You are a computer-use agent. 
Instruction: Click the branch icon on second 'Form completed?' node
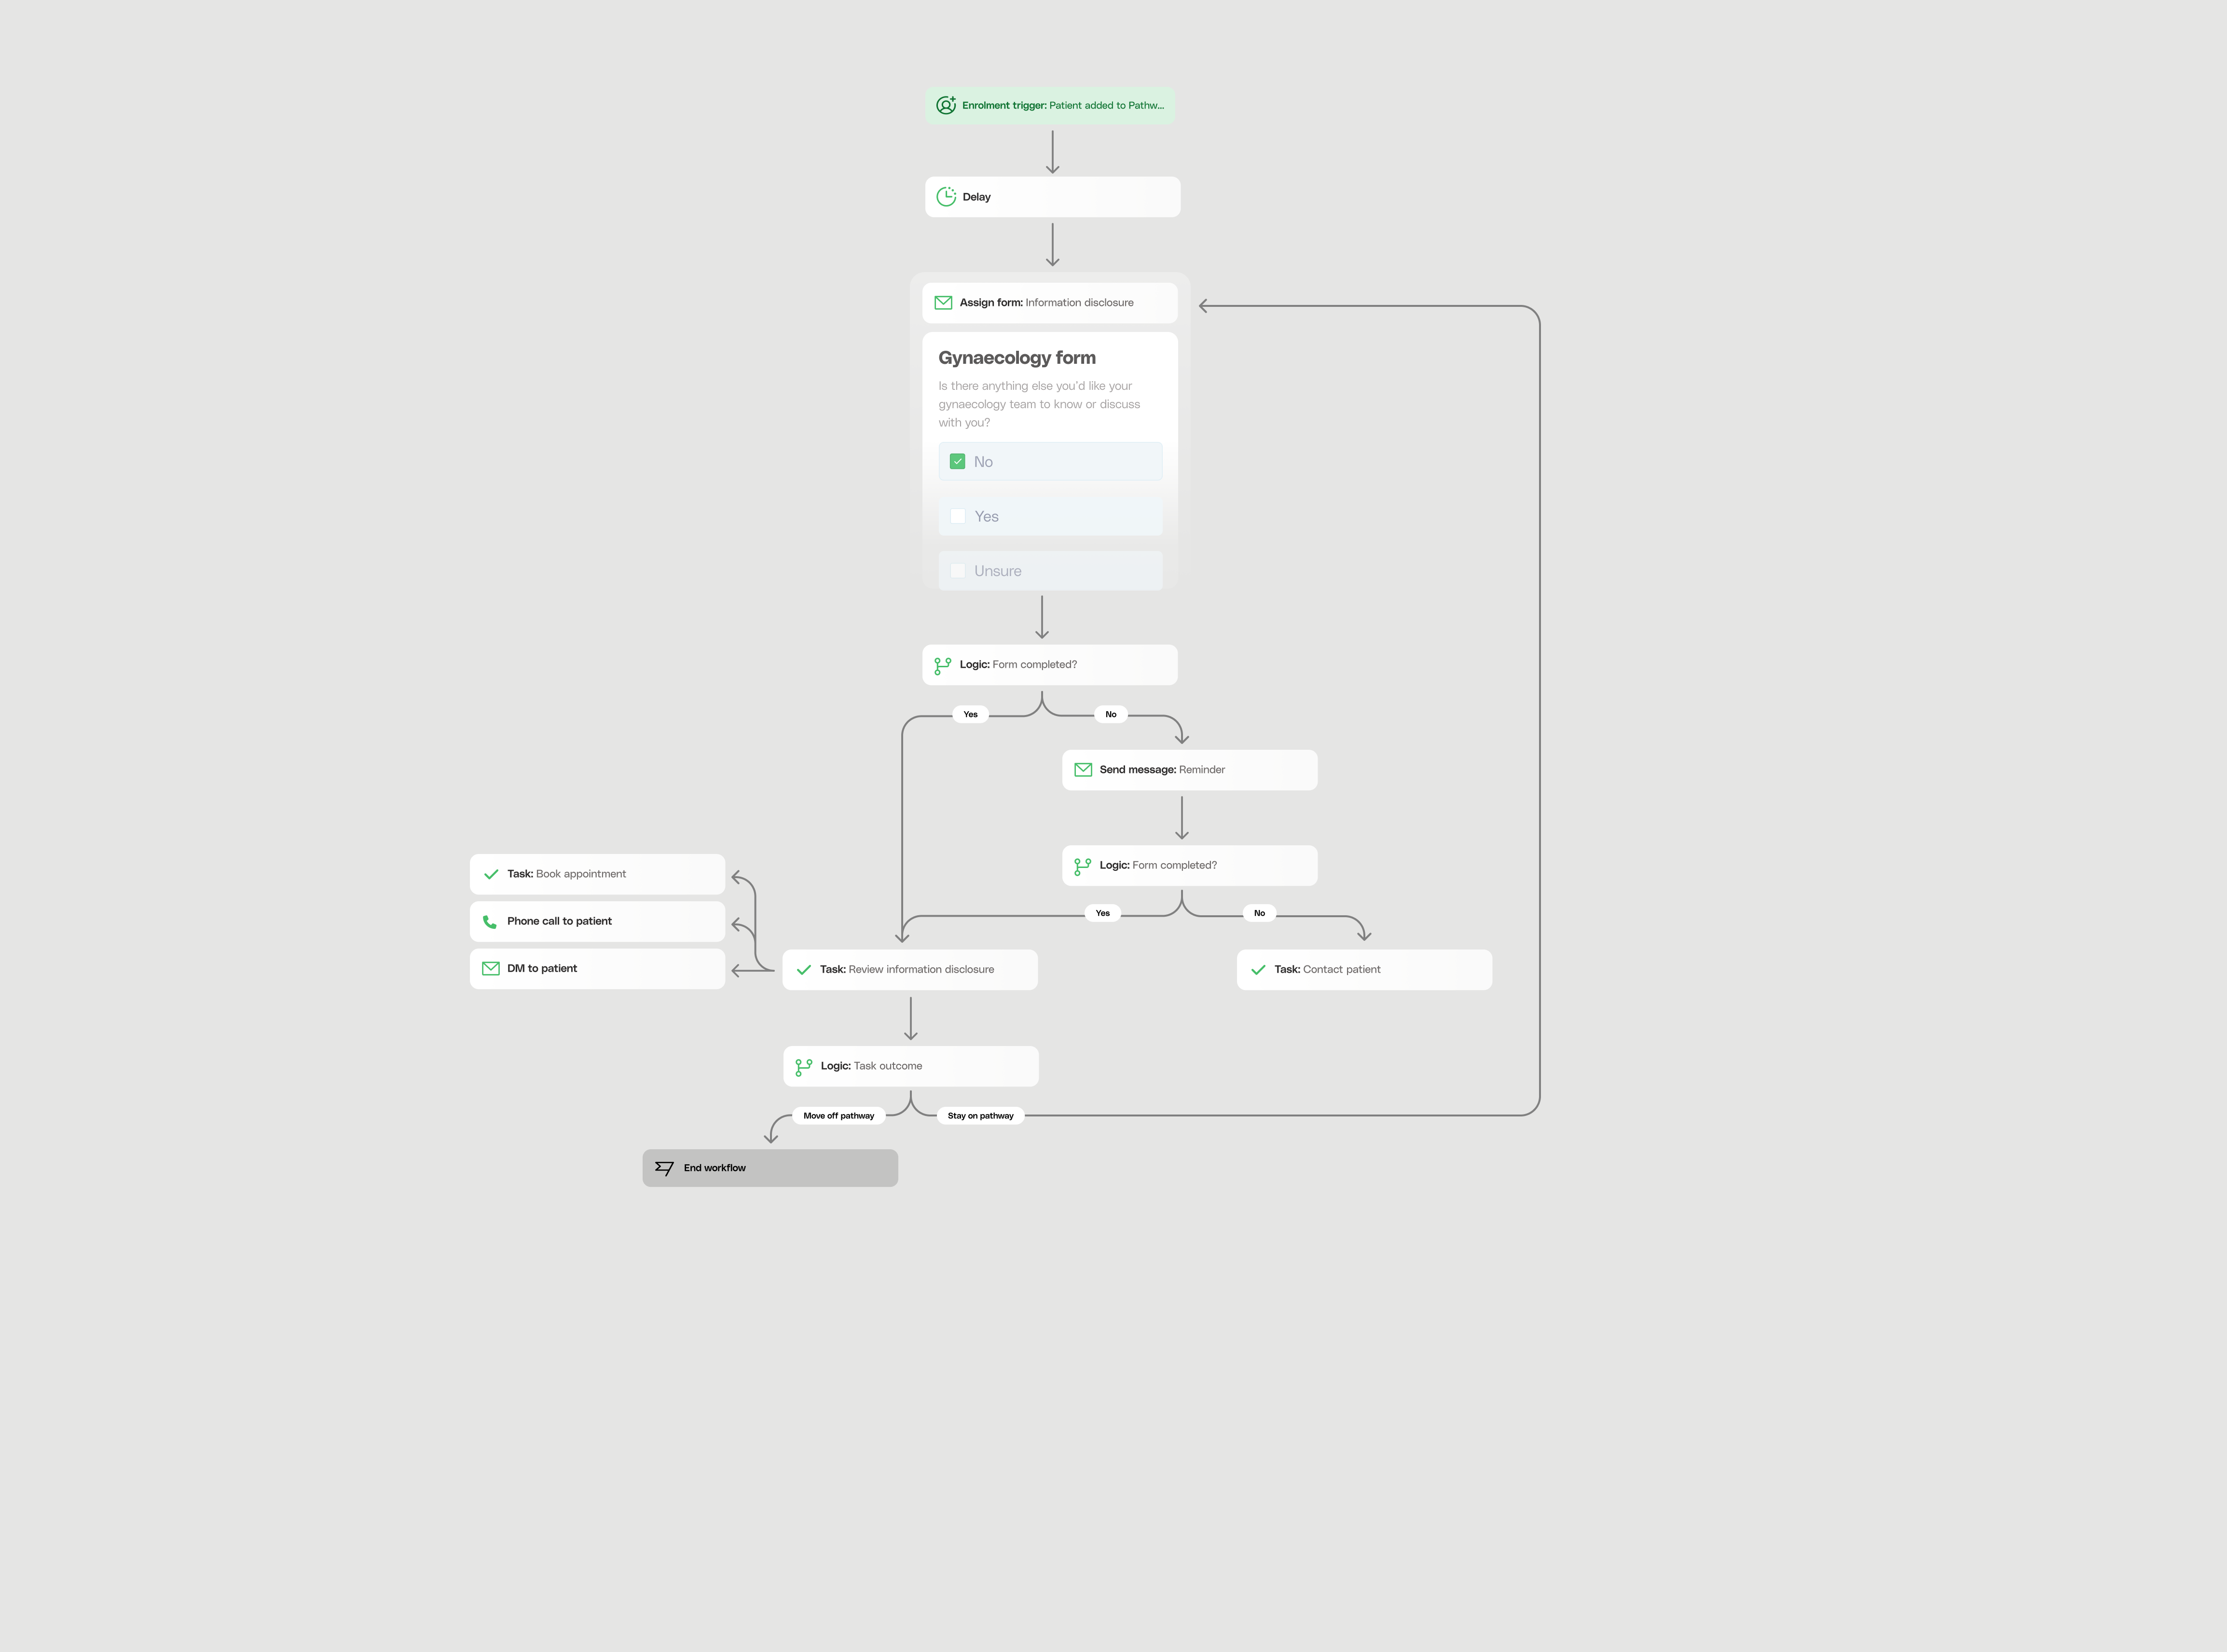point(1083,865)
